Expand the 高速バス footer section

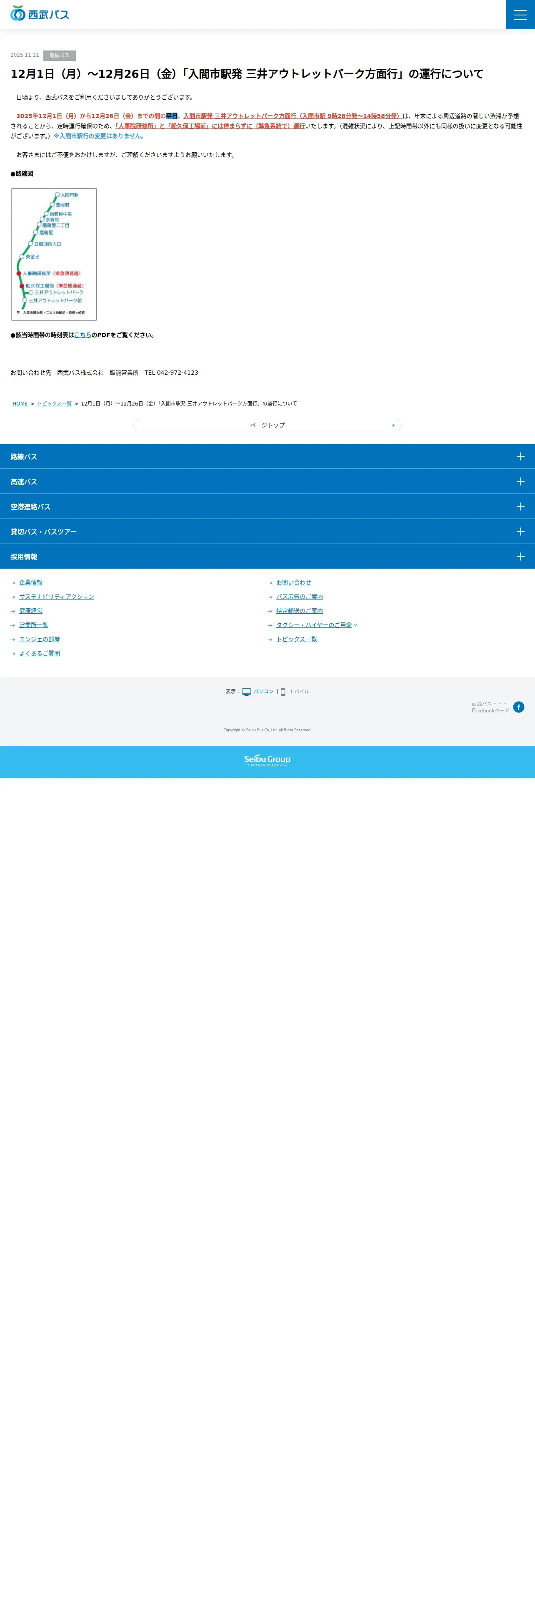coord(267,481)
